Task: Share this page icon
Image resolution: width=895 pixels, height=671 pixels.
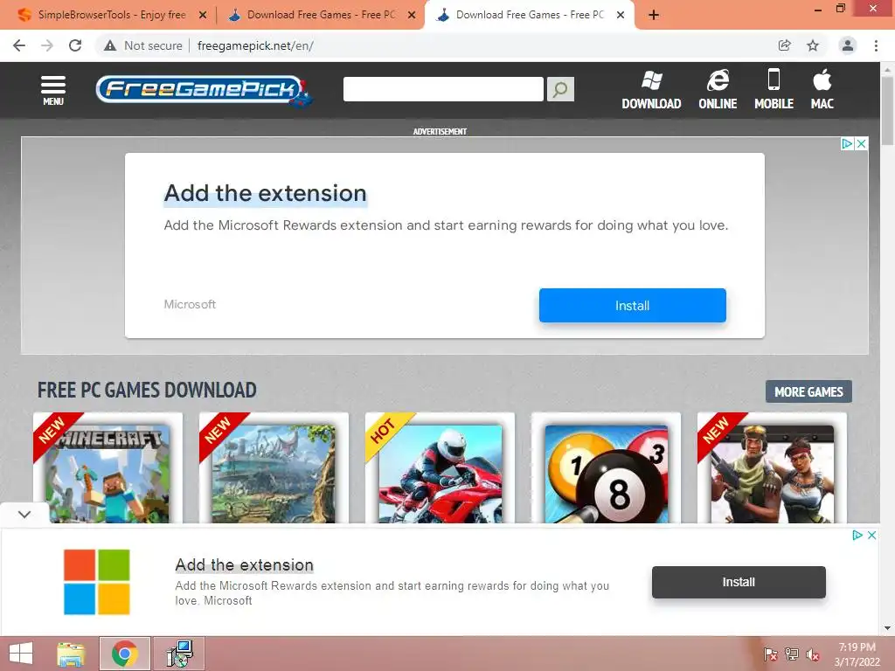Action: (785, 45)
